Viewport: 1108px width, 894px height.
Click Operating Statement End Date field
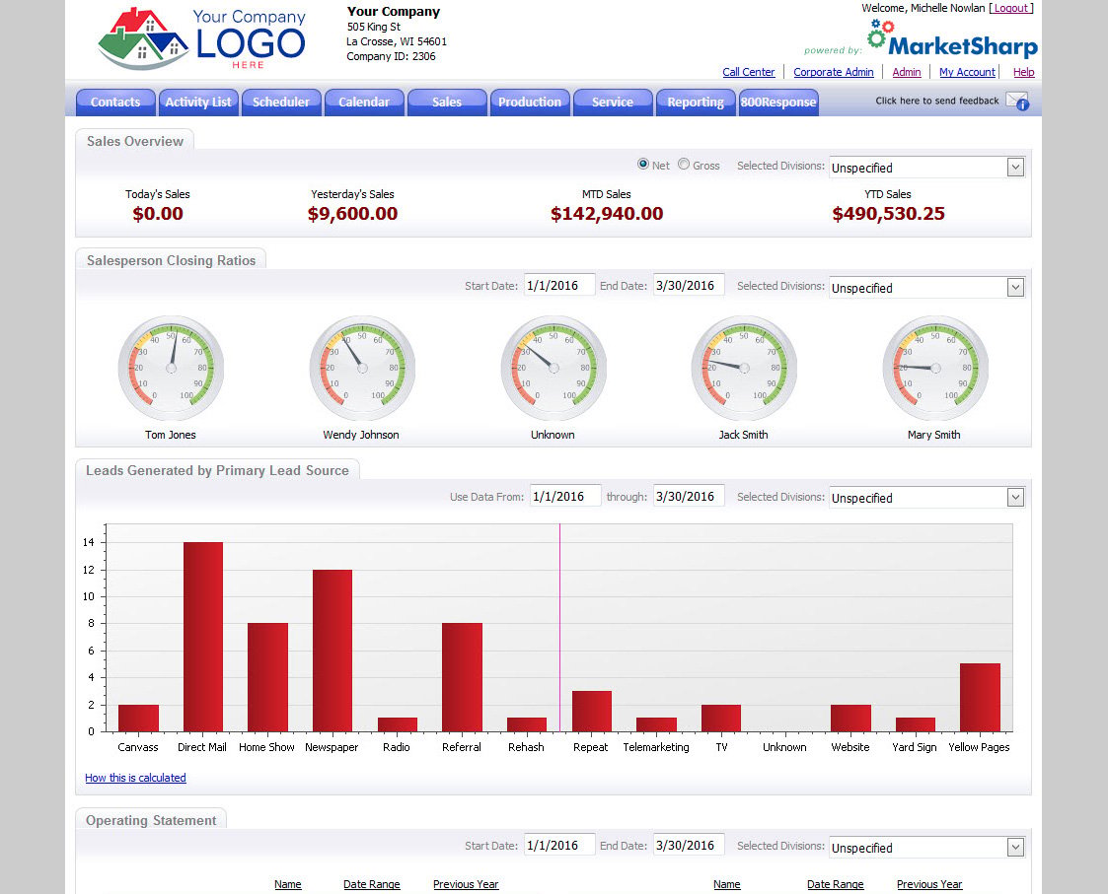tap(689, 846)
